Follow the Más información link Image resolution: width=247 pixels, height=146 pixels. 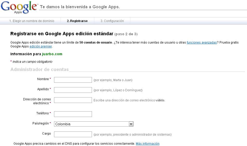pos(148,144)
